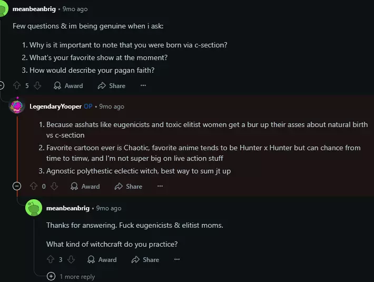
Task: Open more options on LegendaryYooper's comment
Action: click(160, 186)
